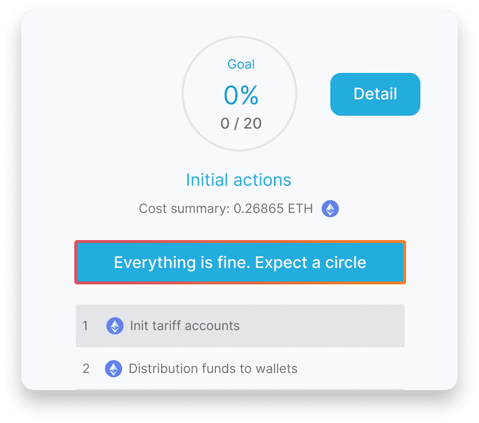479x423 pixels.
Task: Select the 0% progress percentage text
Action: [x=241, y=96]
